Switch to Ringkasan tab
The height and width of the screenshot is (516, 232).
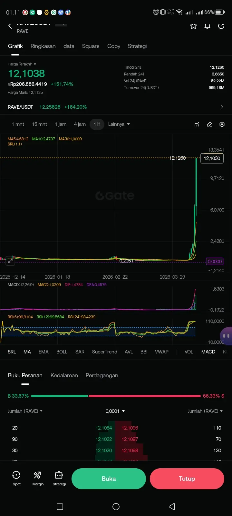(43, 46)
